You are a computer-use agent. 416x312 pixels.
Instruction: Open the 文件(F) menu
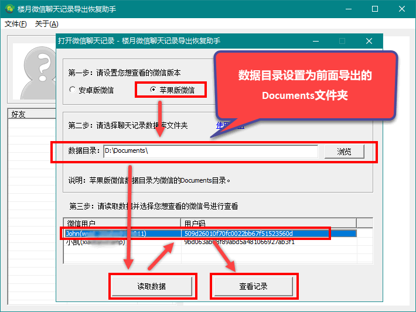(x=15, y=24)
